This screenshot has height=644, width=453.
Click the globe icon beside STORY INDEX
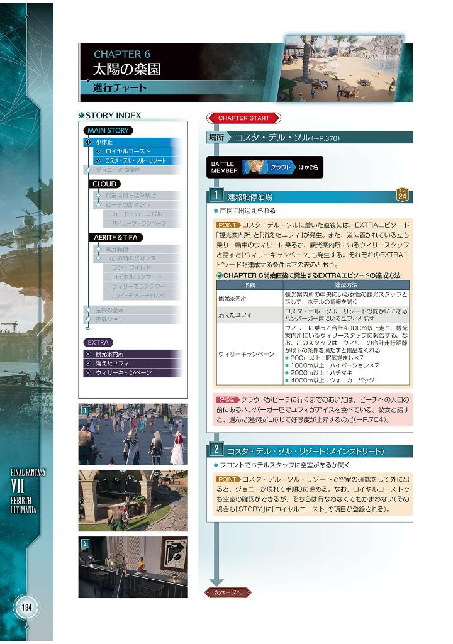click(x=81, y=116)
